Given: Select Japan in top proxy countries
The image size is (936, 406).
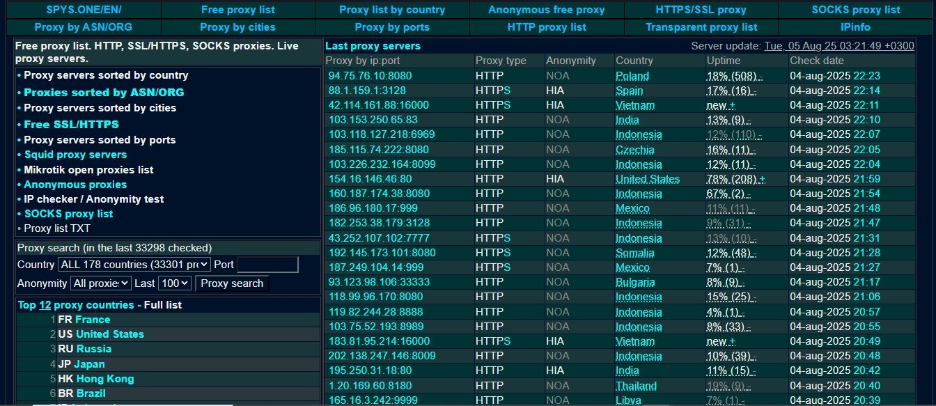Looking at the screenshot, I should coord(90,364).
